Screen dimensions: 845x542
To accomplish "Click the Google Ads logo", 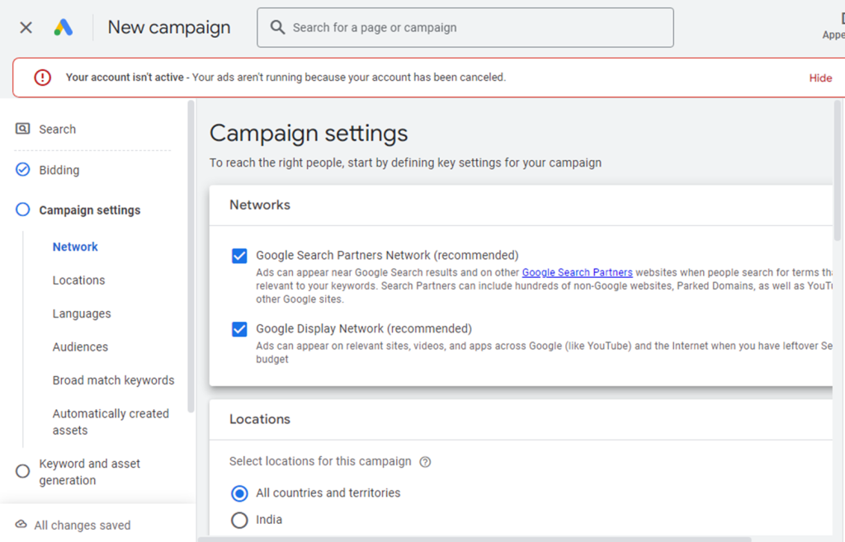I will tap(63, 27).
